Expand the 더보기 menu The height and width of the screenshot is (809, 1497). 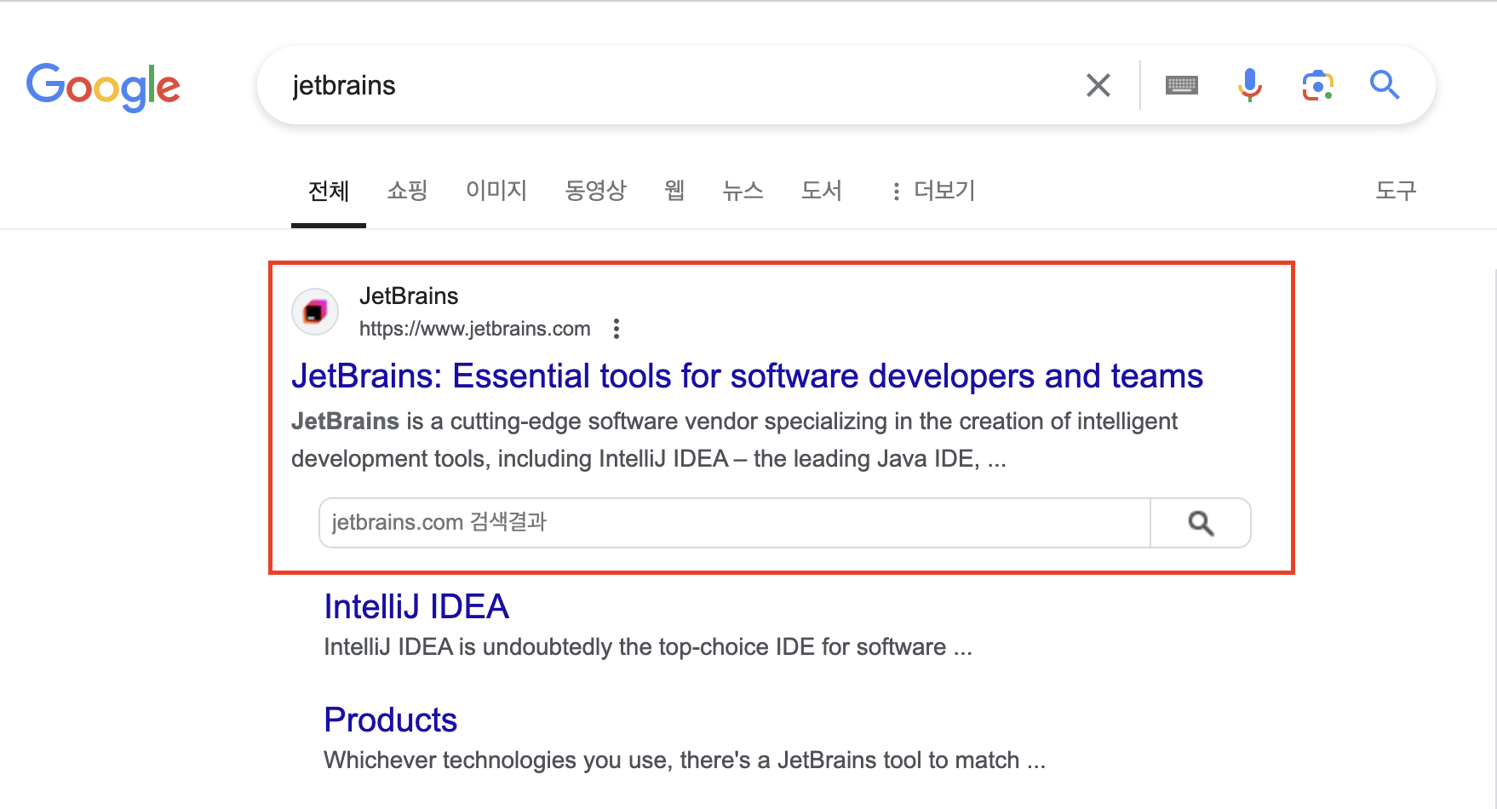coord(933,191)
